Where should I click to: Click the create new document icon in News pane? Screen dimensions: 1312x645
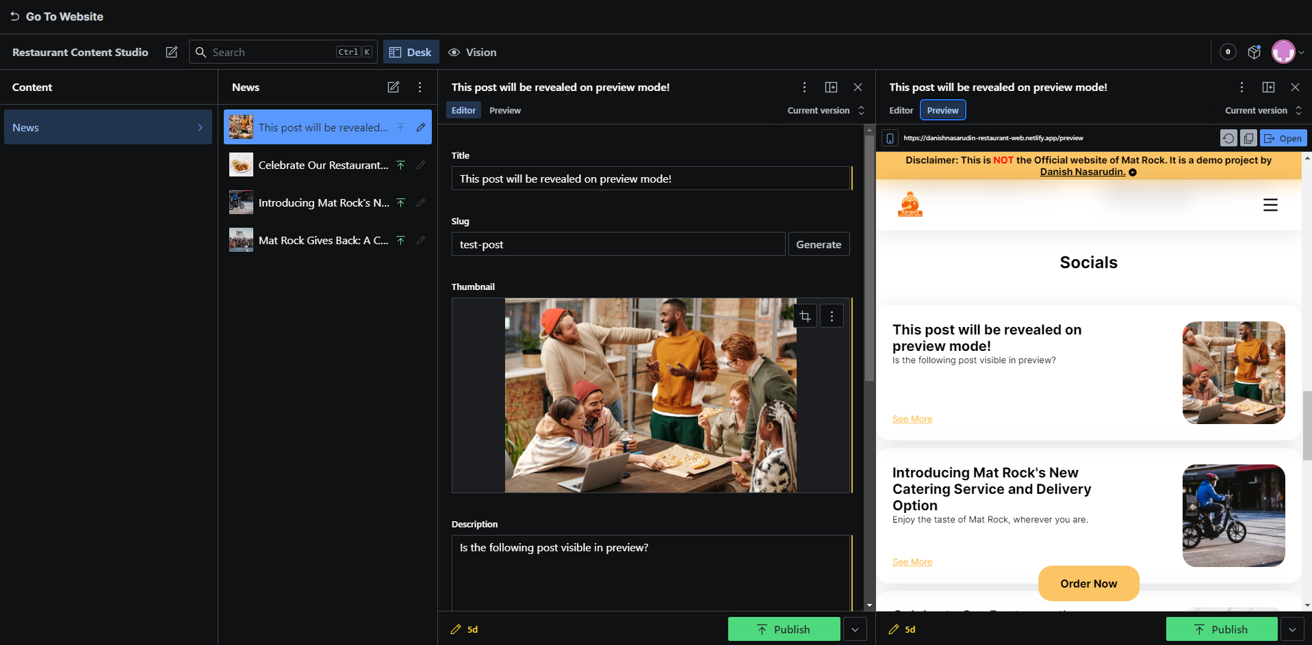click(394, 87)
